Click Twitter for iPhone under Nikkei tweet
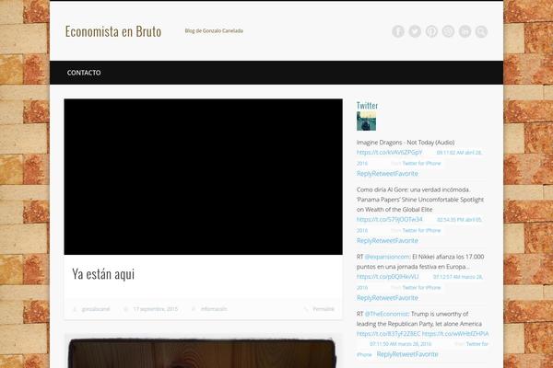Screen dimensions: 553x368 pos(421,288)
